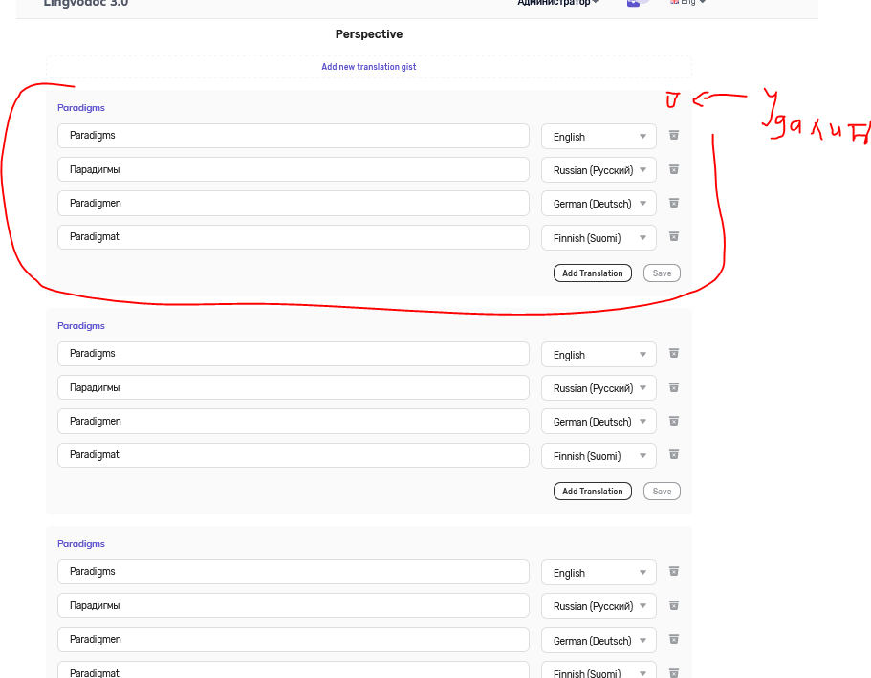The width and height of the screenshot is (871, 678).
Task: Click the purple Paradigms heading of top gist
Action: (x=81, y=108)
